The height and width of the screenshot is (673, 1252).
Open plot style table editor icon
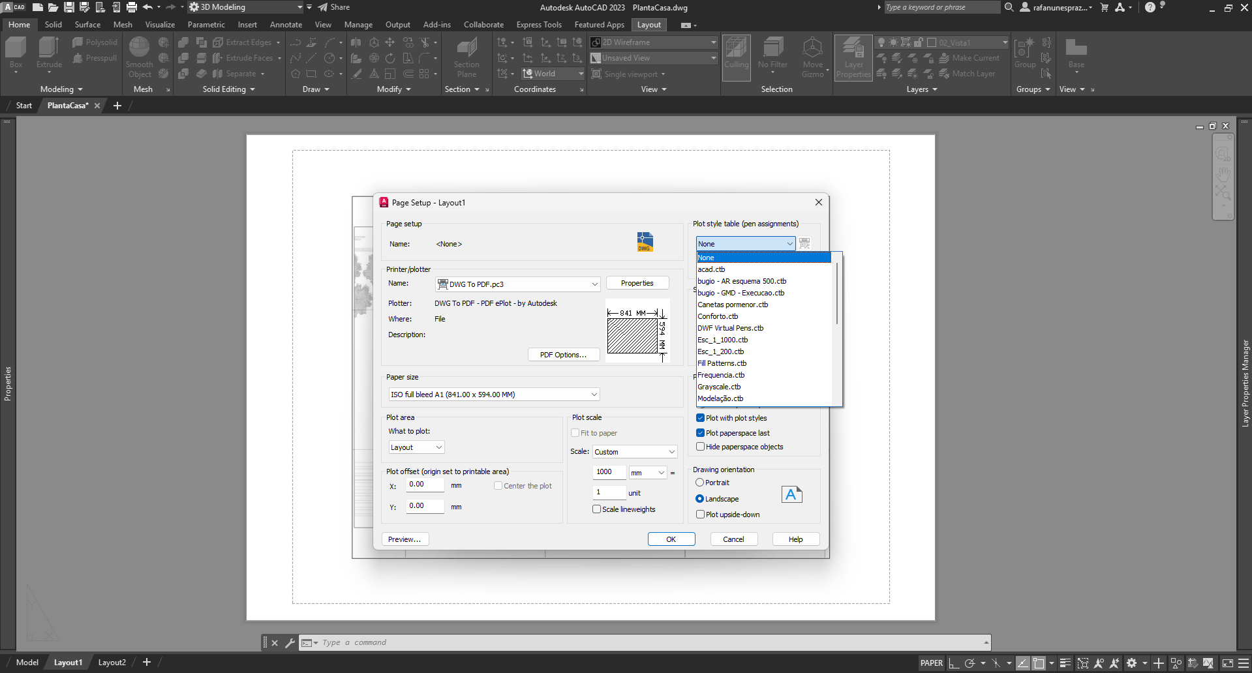click(x=805, y=243)
